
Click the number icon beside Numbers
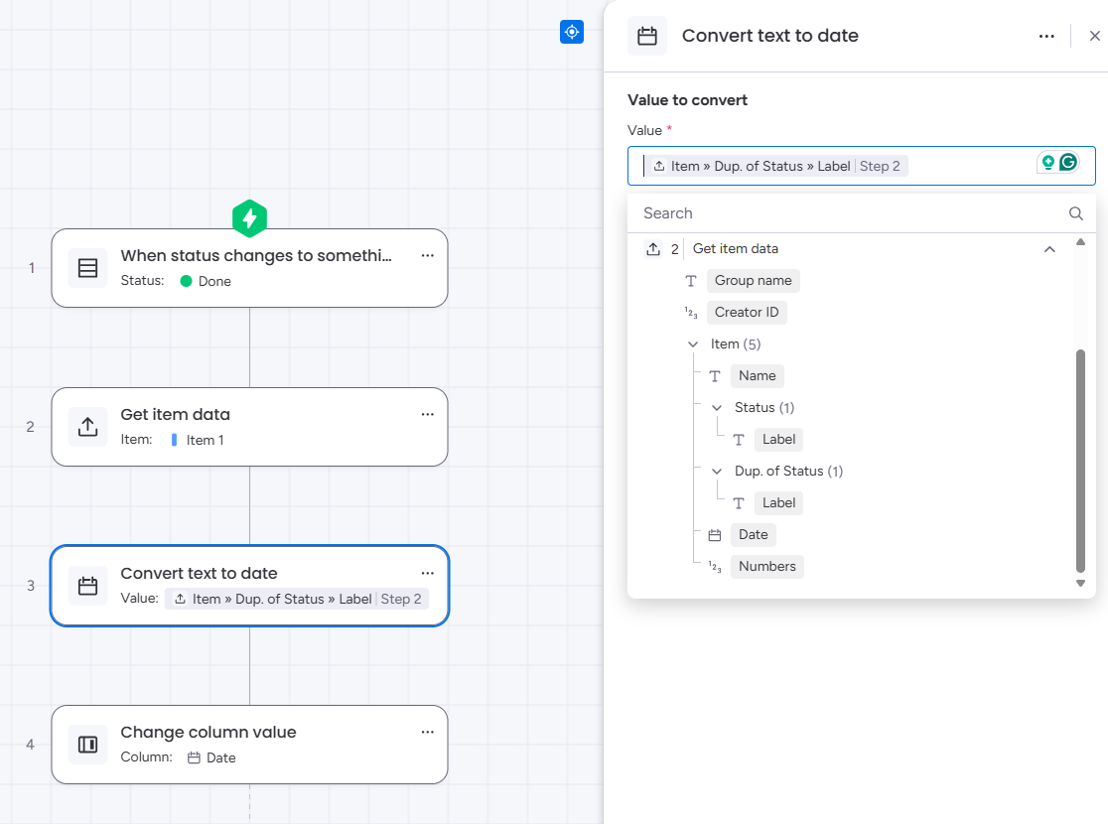point(715,567)
